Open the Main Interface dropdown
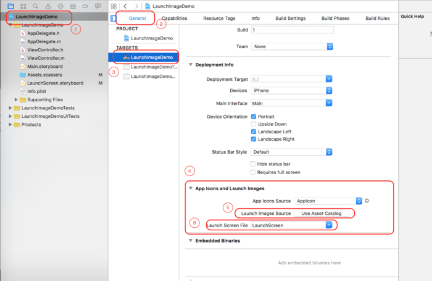 291,103
